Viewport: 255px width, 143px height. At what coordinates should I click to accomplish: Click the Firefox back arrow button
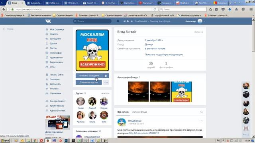coord(4,10)
